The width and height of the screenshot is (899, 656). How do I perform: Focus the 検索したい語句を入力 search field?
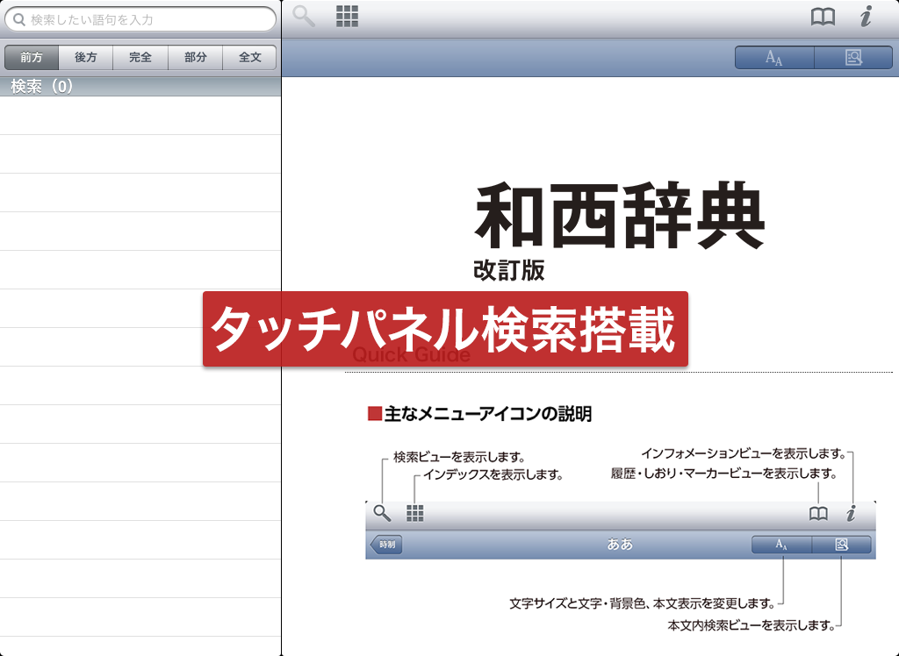(x=145, y=19)
